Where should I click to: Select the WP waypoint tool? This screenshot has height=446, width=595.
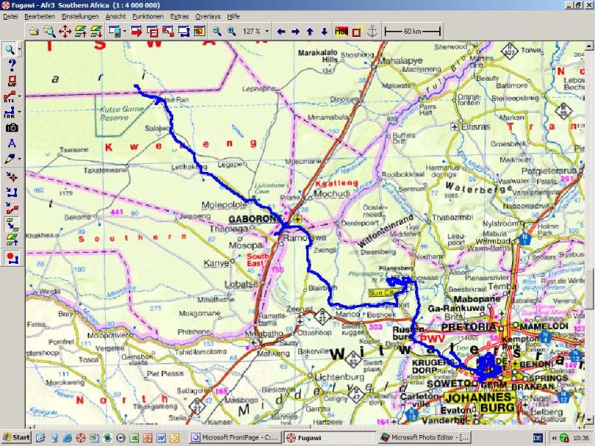pos(12,81)
